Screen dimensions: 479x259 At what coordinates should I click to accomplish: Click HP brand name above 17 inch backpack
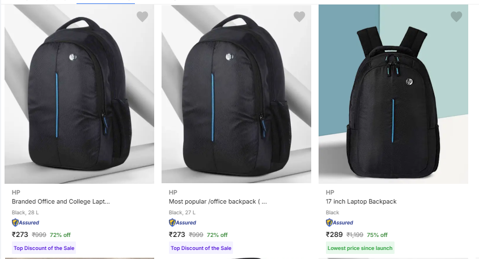[330, 192]
